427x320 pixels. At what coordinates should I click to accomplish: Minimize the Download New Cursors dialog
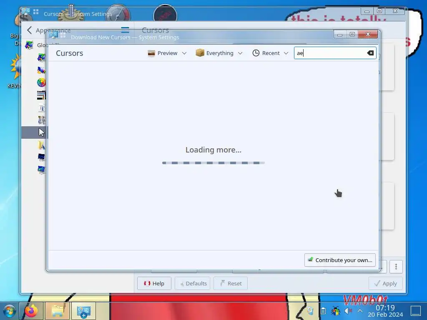(340, 34)
